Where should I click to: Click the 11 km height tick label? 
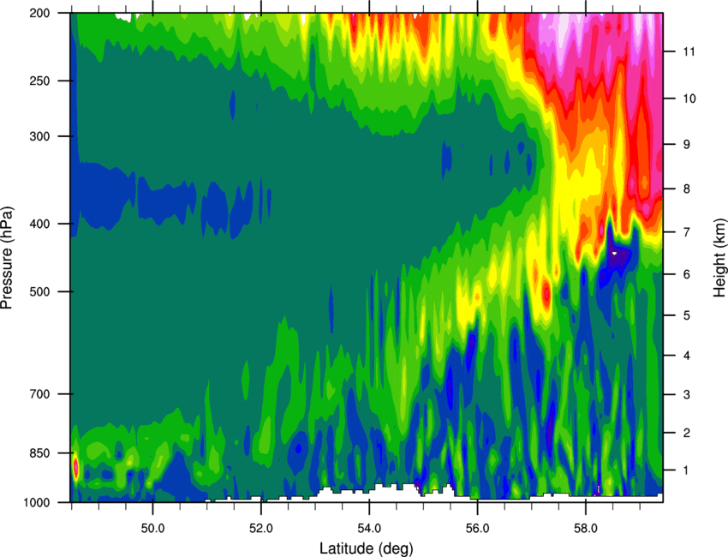689,51
